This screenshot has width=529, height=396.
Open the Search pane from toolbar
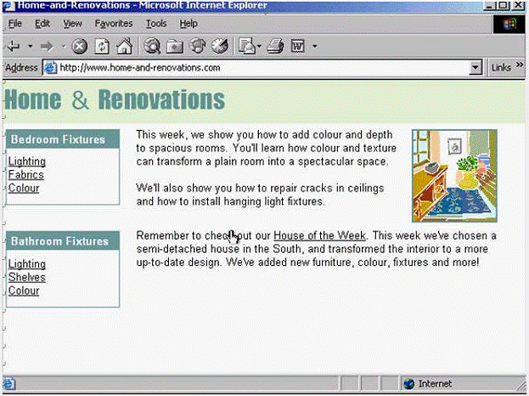point(153,45)
